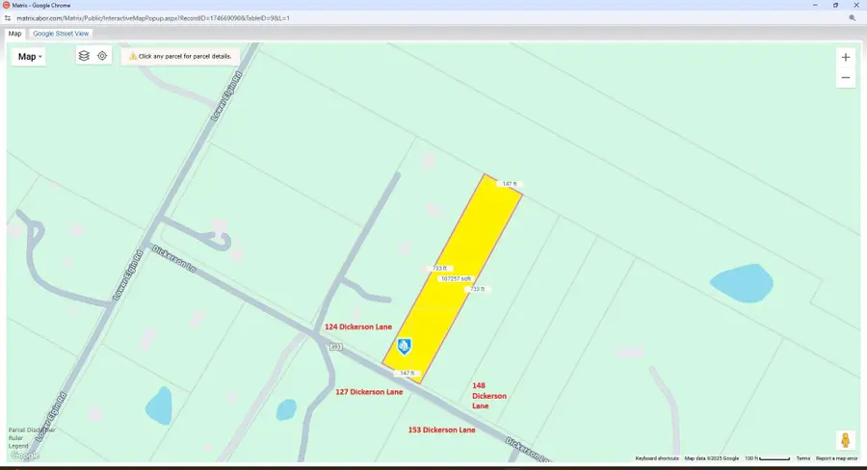Viewport: 867px width, 470px height.
Task: Open the Terms link
Action: [x=802, y=458]
